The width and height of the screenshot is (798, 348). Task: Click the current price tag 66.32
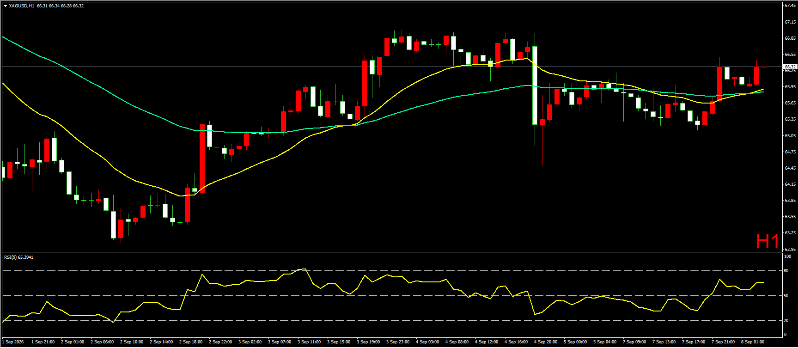[791, 67]
